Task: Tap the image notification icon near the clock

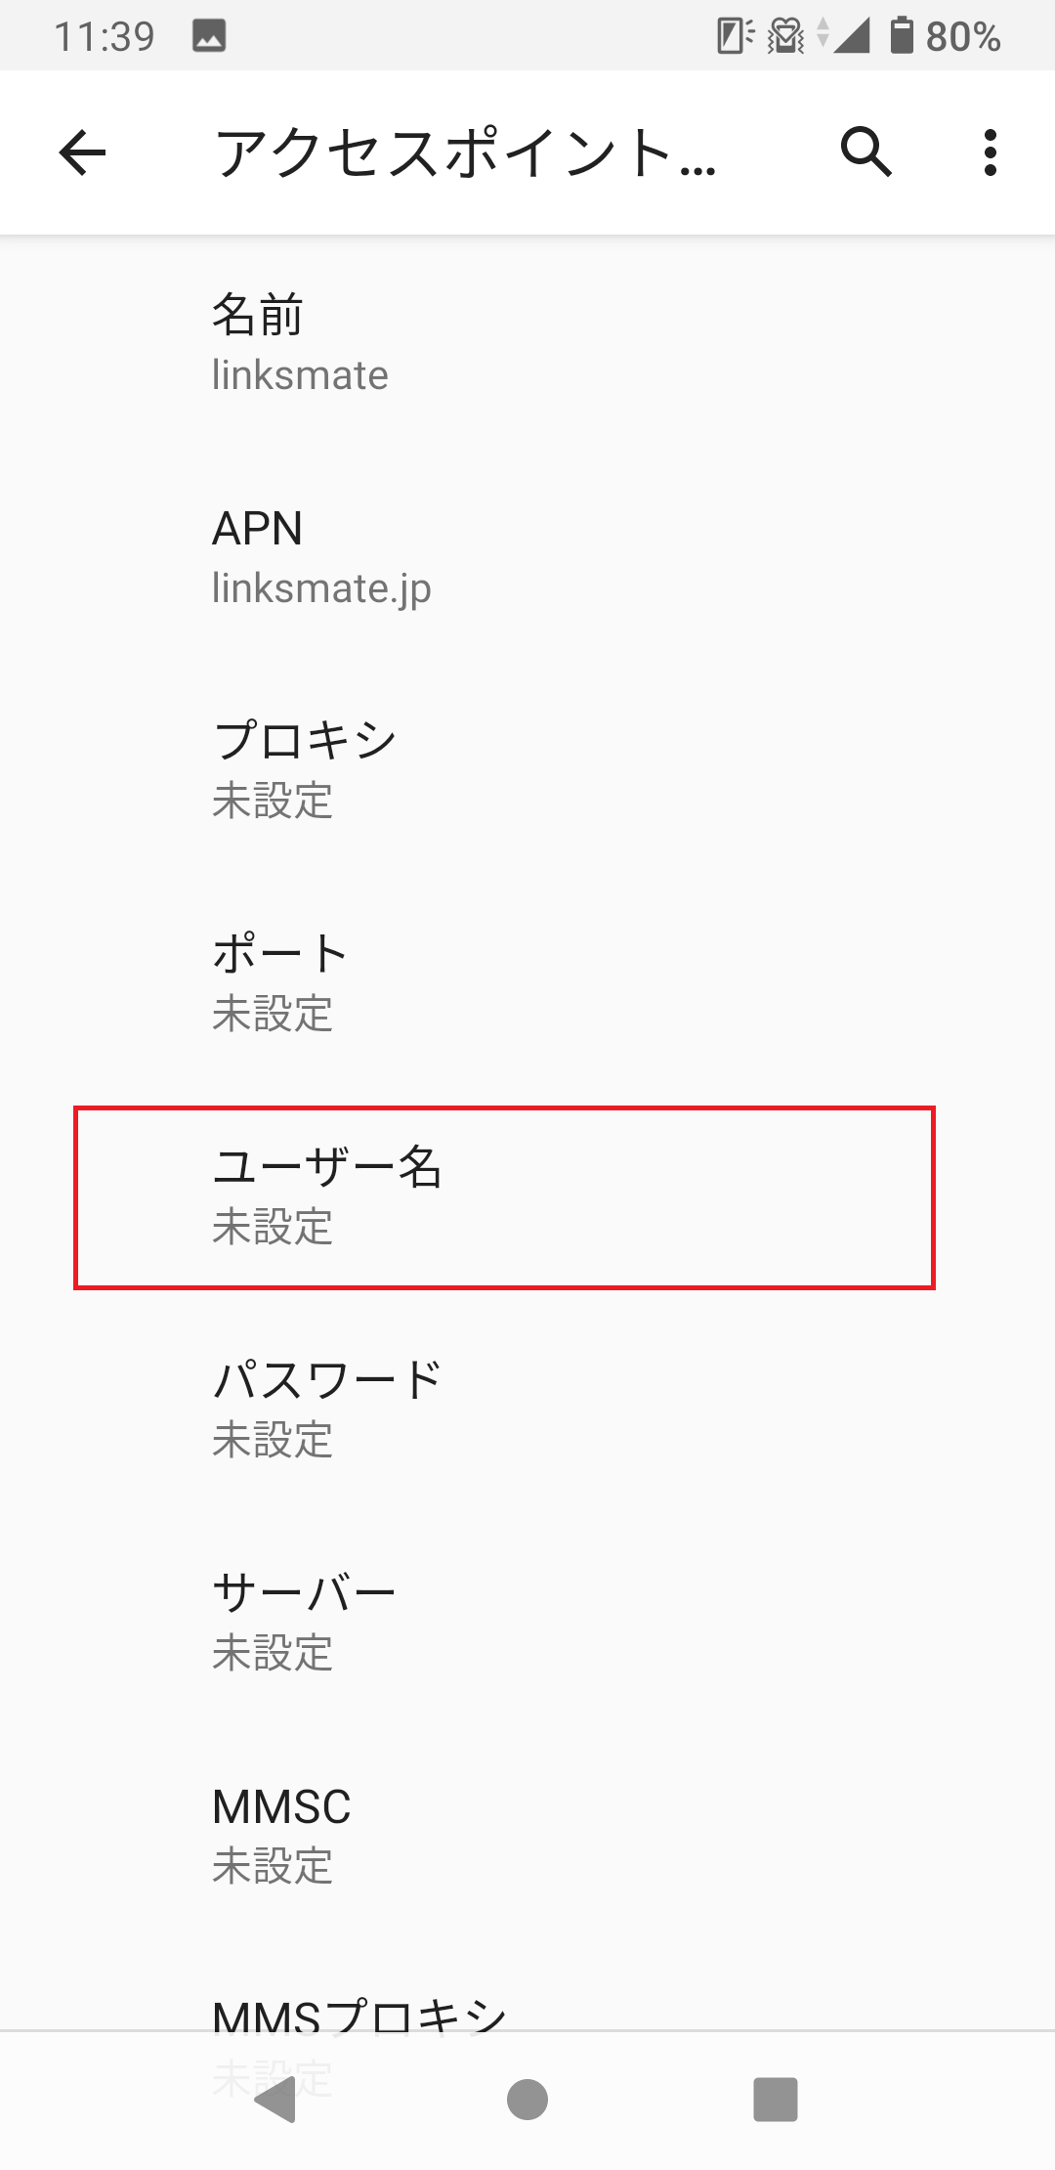Action: pos(208,35)
